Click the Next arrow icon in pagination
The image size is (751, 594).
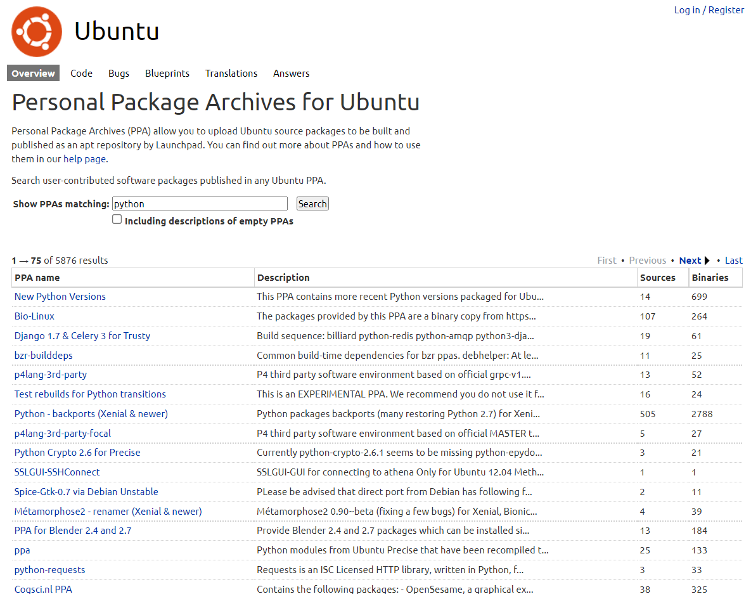707,261
